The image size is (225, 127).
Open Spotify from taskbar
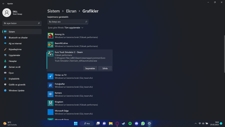coord(130,123)
